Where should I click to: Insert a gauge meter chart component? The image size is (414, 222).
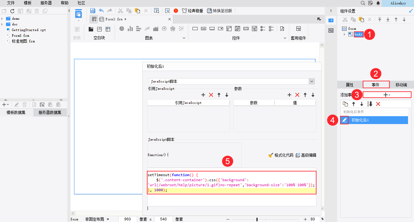(164, 29)
